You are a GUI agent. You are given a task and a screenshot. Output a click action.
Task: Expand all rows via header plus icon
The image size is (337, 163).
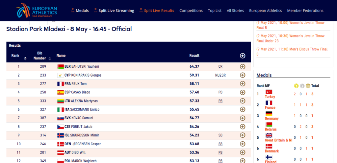tap(243, 56)
